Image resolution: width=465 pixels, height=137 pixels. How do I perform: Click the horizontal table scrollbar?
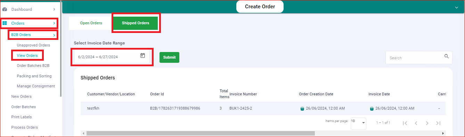coord(201,133)
